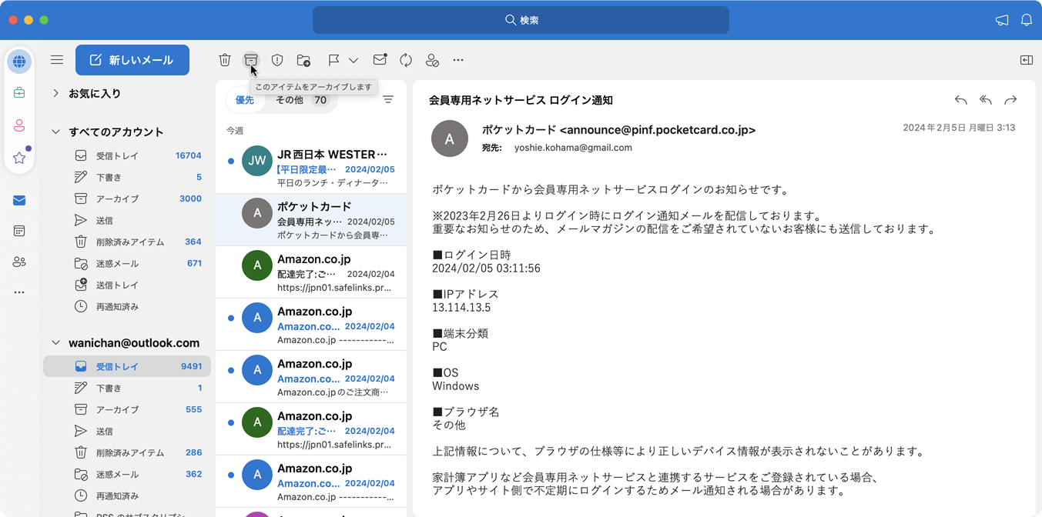The width and height of the screenshot is (1042, 517).
Task: Click the toolbar icon left of the ellipsis
Action: tap(432, 60)
